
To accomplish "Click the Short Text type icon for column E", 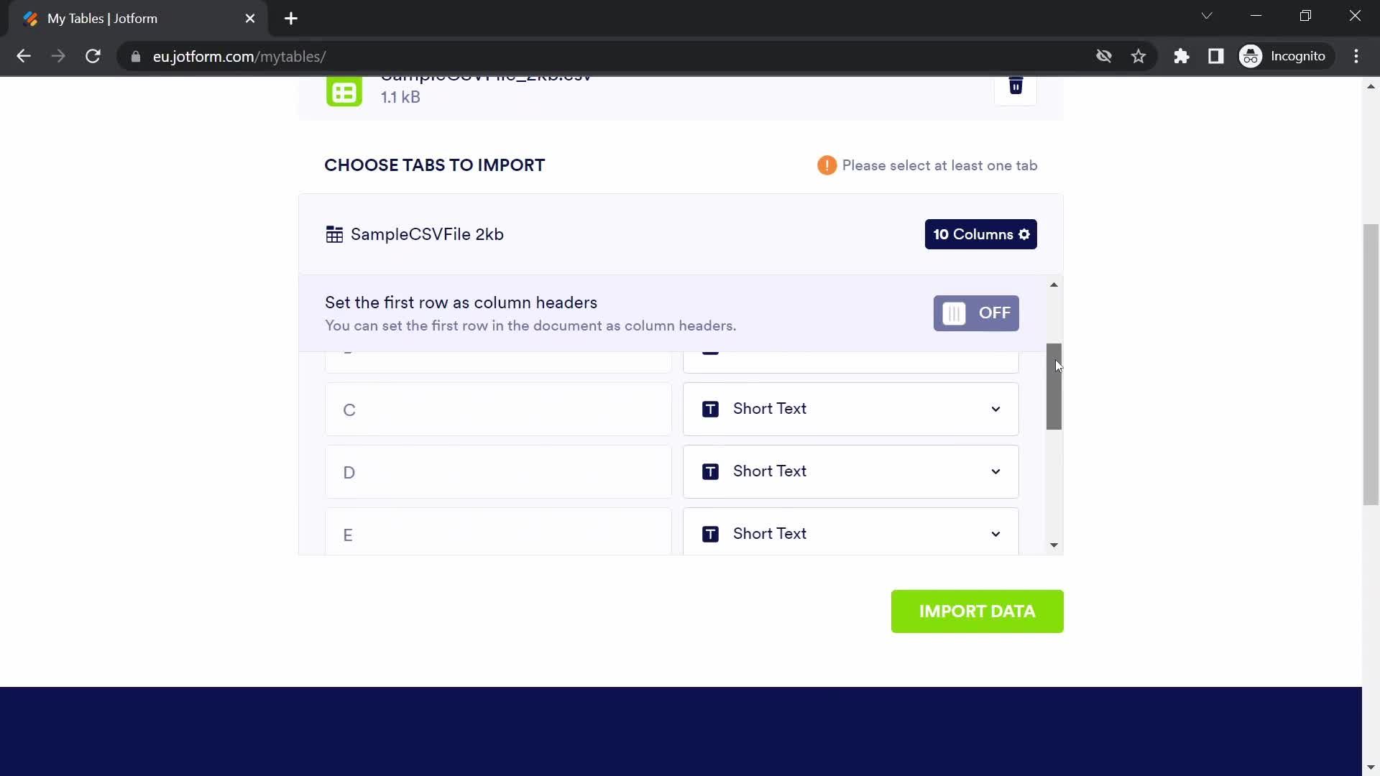I will click(710, 532).
